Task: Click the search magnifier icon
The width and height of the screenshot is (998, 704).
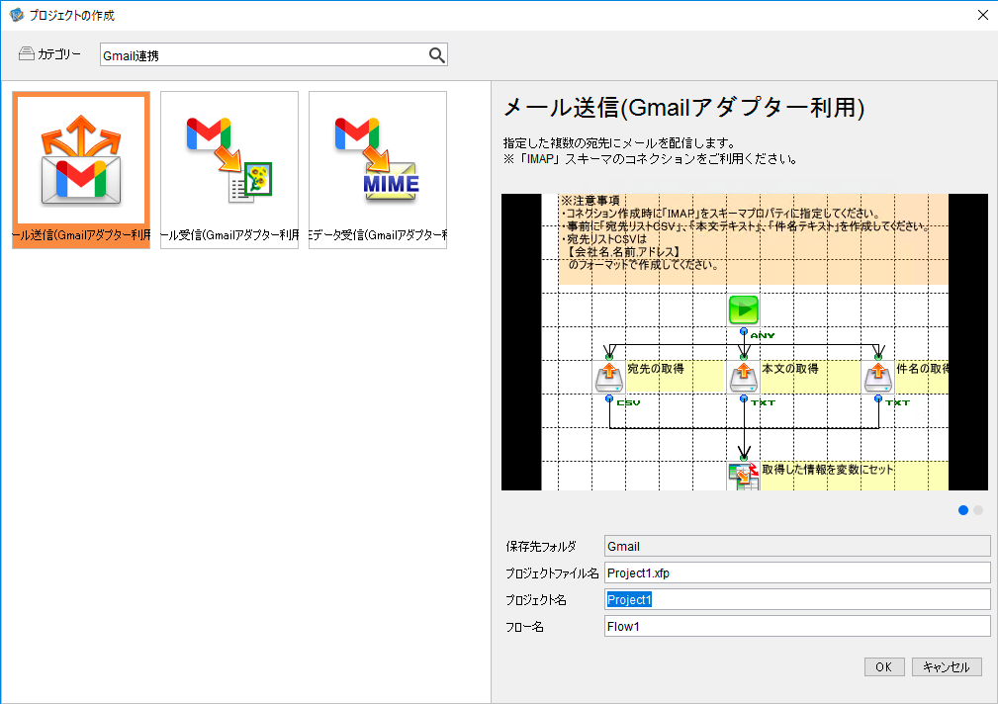Action: pyautogui.click(x=436, y=55)
